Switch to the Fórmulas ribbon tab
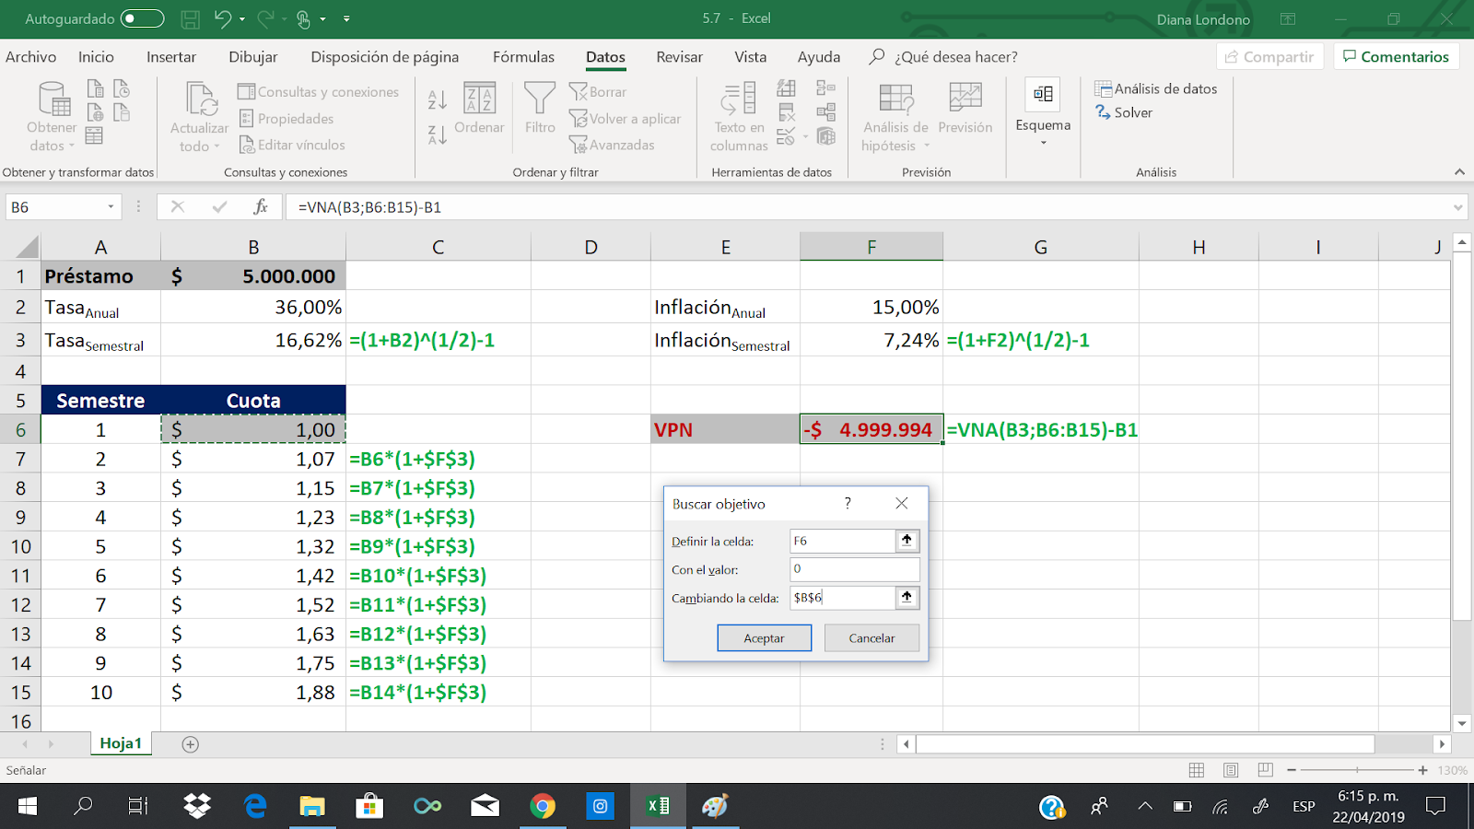 pyautogui.click(x=522, y=56)
